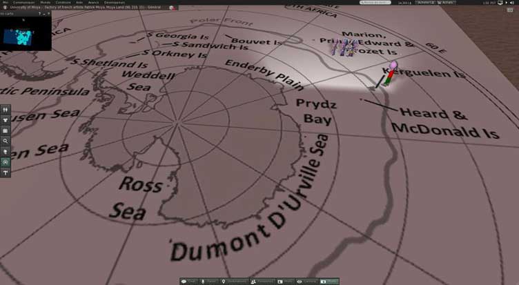Screen dimensions: 519x285
Task: Toggle the Caméra controls in bottom toolbar
Action: tap(308, 282)
